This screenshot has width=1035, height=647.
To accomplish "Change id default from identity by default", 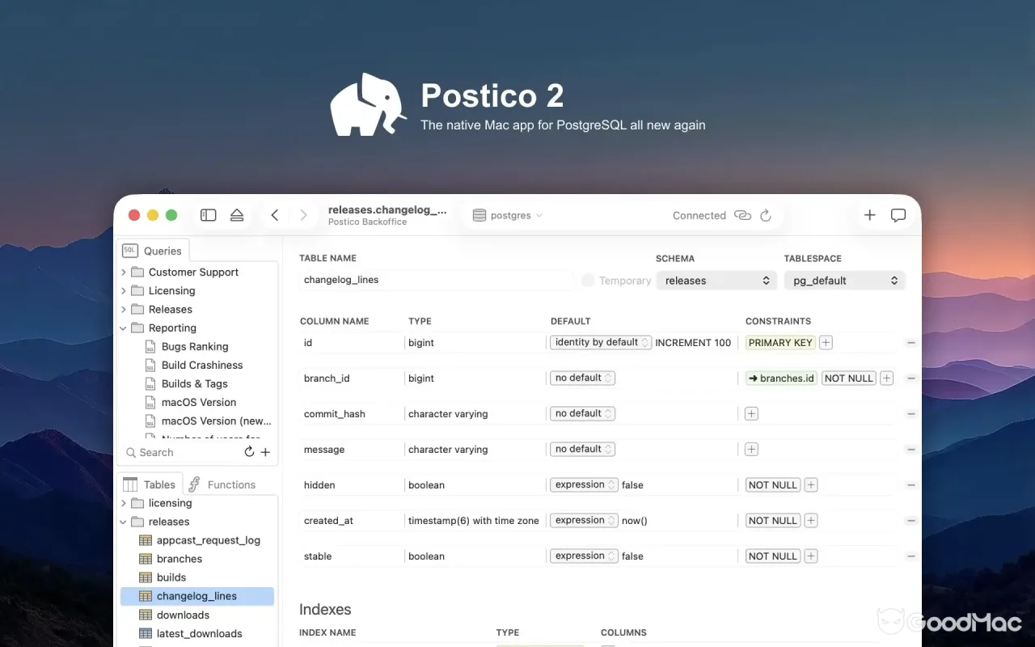I will tap(601, 342).
